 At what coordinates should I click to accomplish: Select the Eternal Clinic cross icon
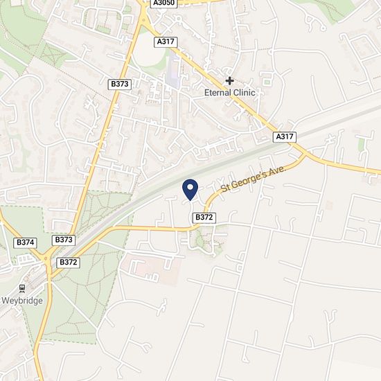tap(229, 80)
